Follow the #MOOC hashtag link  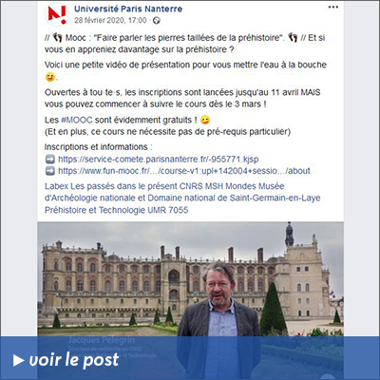(x=77, y=120)
